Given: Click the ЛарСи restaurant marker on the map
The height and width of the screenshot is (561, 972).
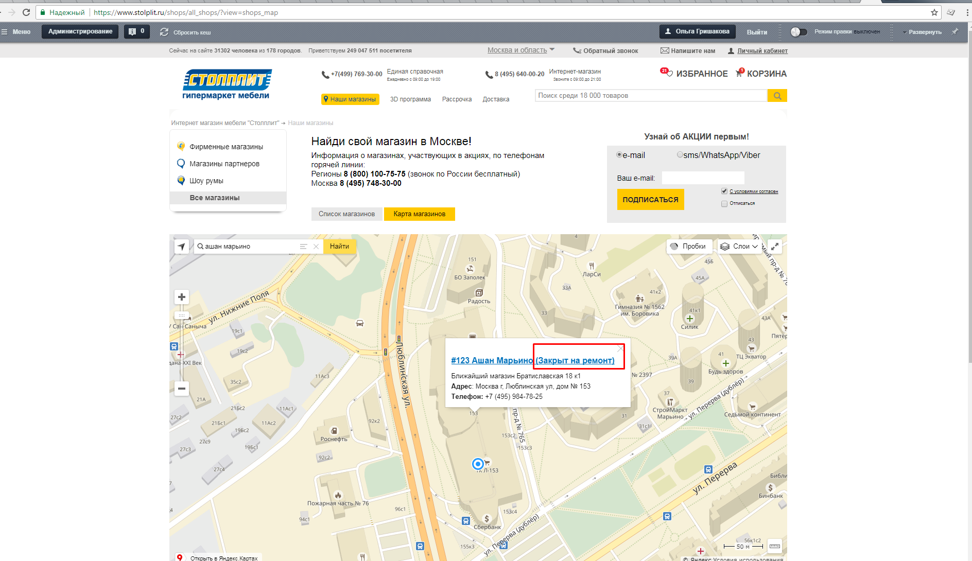Looking at the screenshot, I should [592, 267].
